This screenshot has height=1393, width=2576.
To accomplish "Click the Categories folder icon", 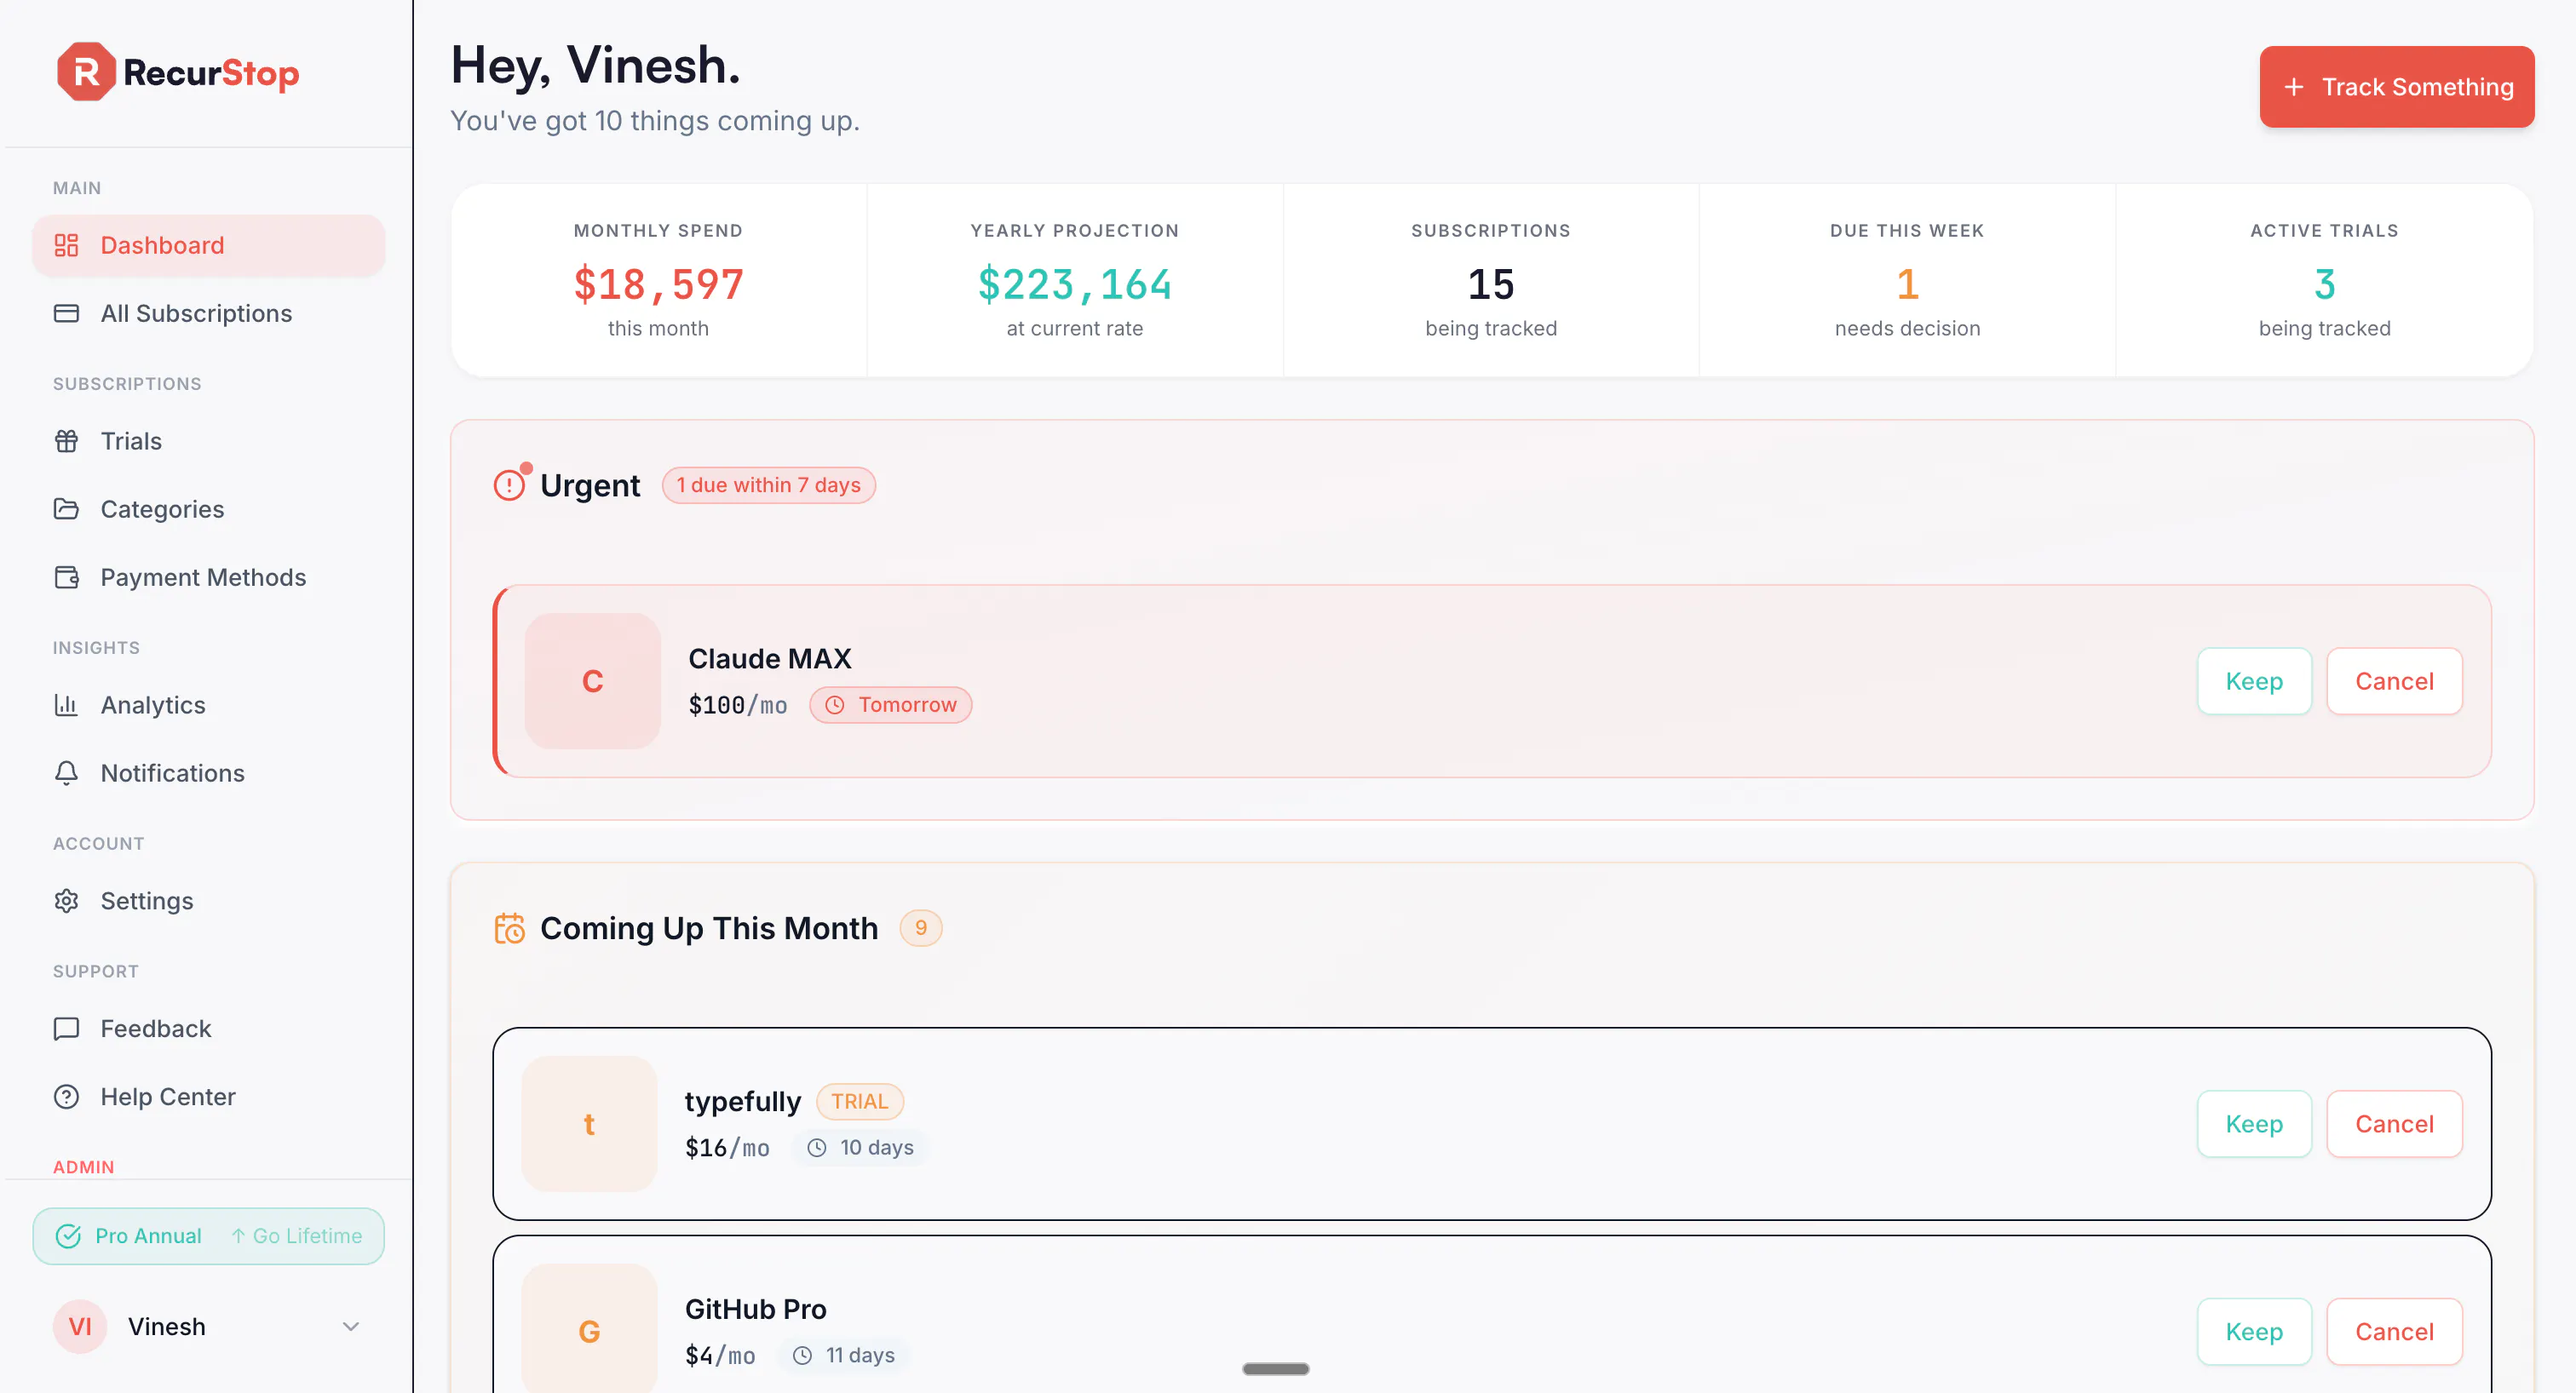I will [x=66, y=508].
